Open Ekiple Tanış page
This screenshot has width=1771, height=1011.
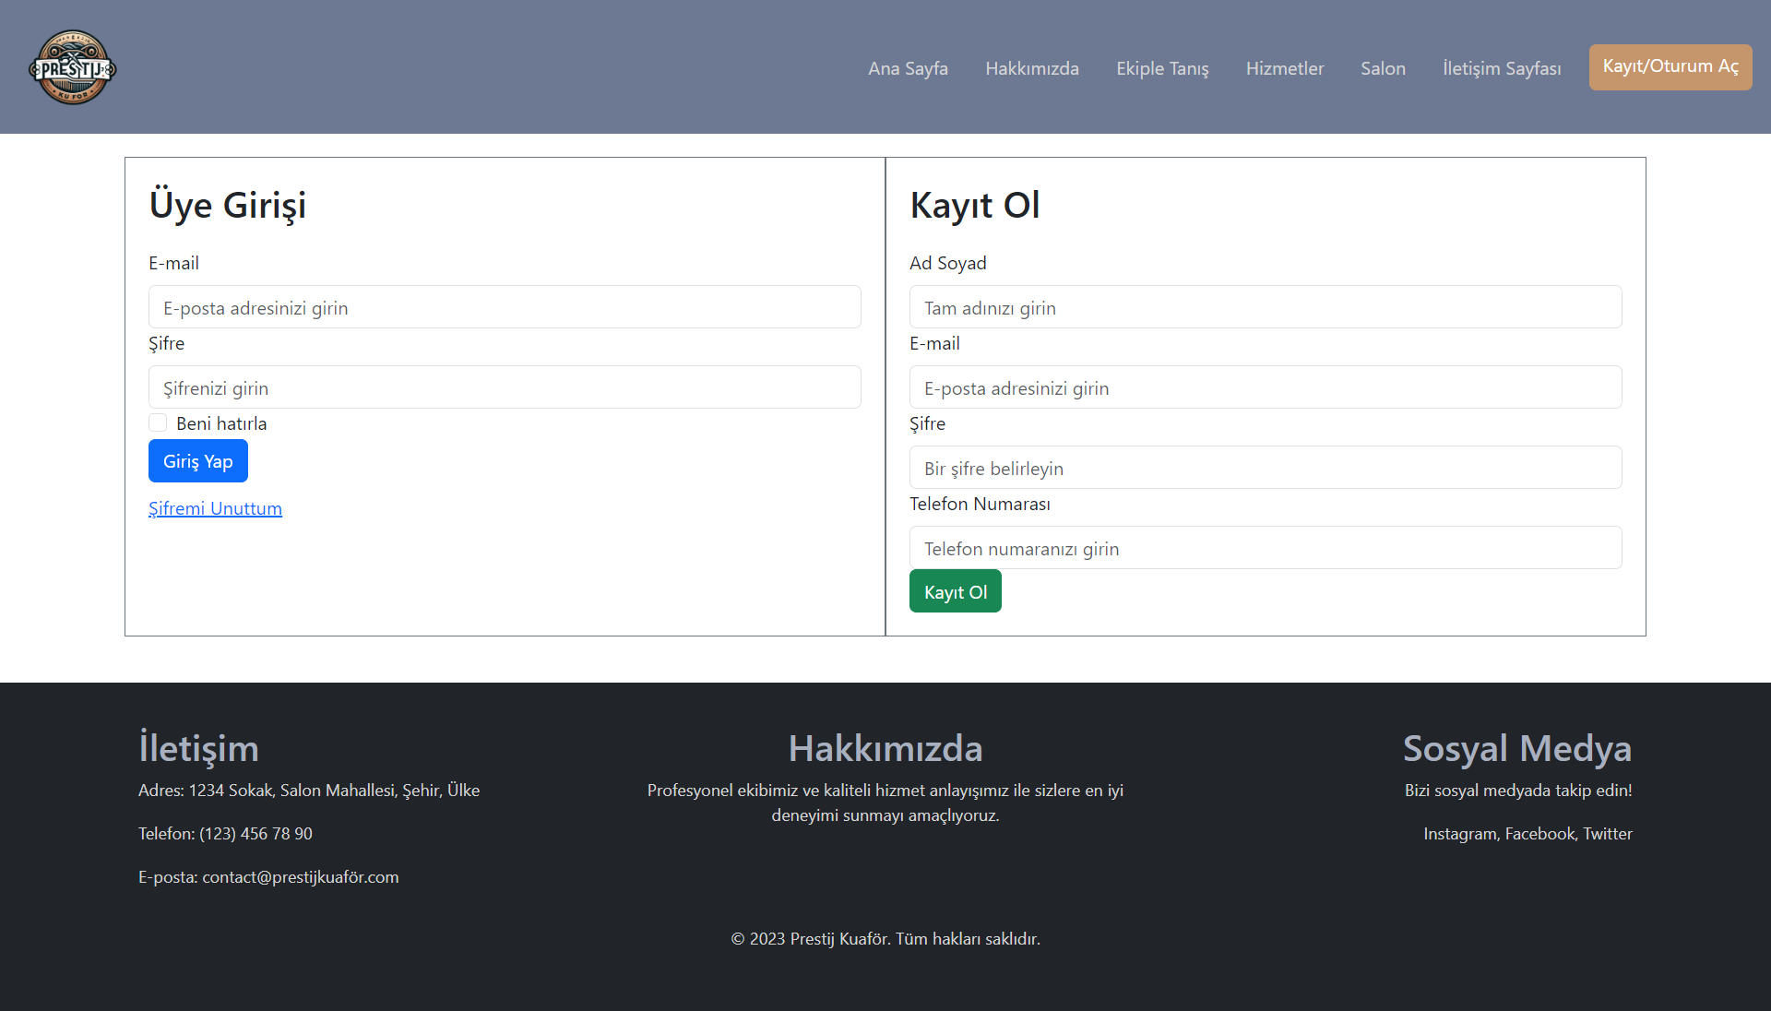(x=1162, y=68)
